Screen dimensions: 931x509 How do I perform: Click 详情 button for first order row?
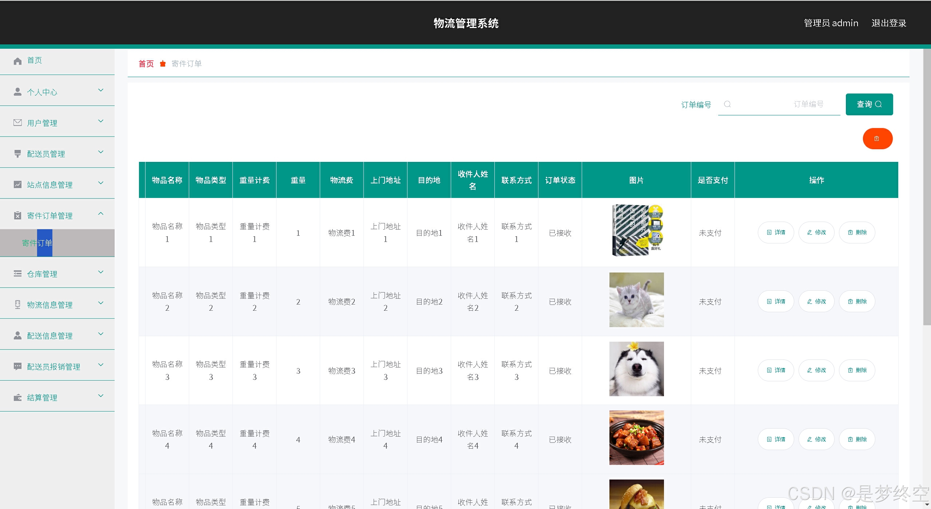point(776,232)
